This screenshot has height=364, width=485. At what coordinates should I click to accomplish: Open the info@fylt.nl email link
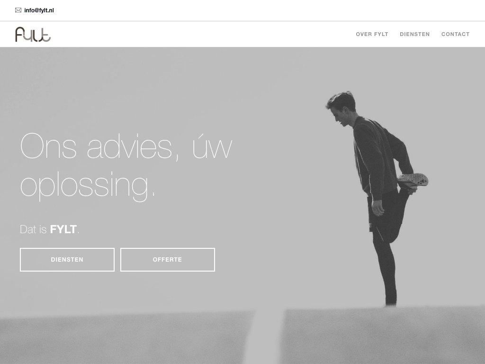(39, 10)
